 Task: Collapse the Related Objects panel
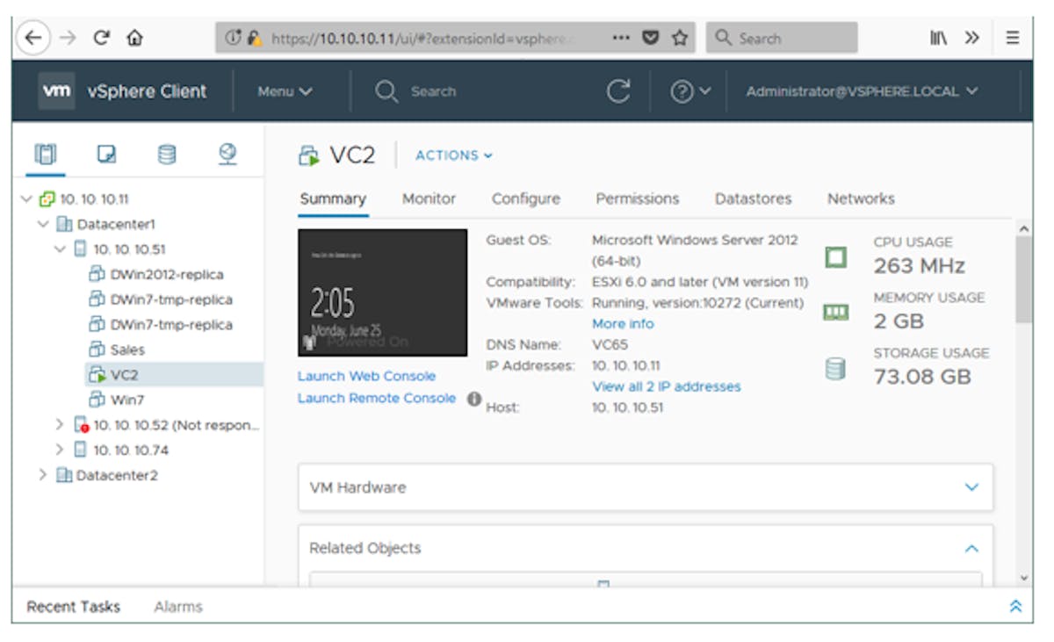click(x=971, y=548)
